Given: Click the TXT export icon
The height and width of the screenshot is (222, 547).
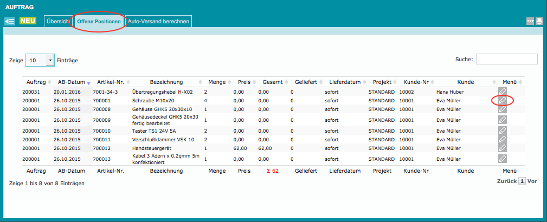Looking at the screenshot, I should tap(530, 21).
